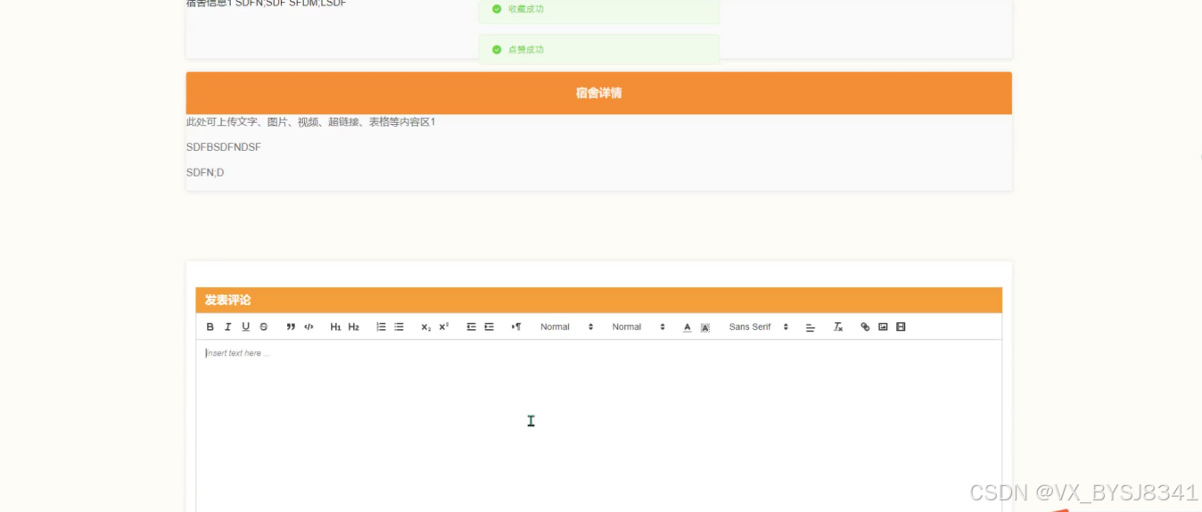
Task: Insert a hyperlink into the comment
Action: click(865, 327)
